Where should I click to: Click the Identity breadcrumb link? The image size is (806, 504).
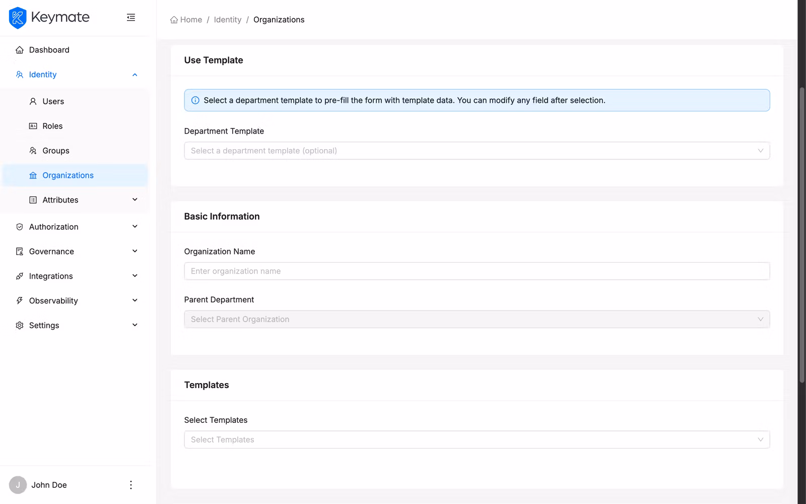pos(227,19)
